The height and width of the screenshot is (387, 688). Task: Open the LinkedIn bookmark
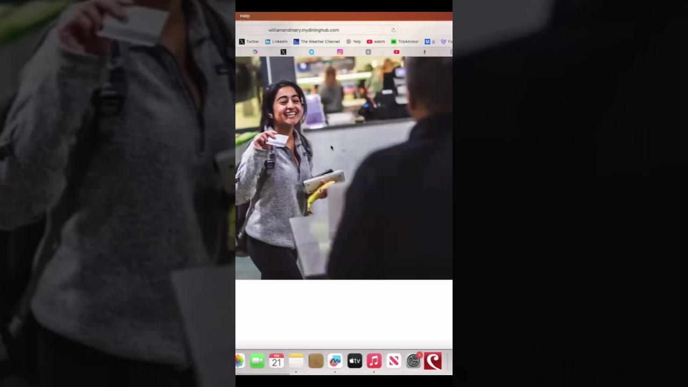click(x=276, y=41)
